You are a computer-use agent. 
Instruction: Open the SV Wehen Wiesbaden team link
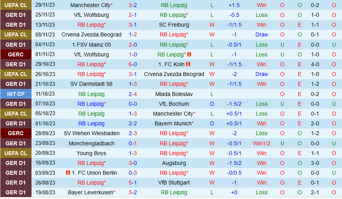point(91,133)
